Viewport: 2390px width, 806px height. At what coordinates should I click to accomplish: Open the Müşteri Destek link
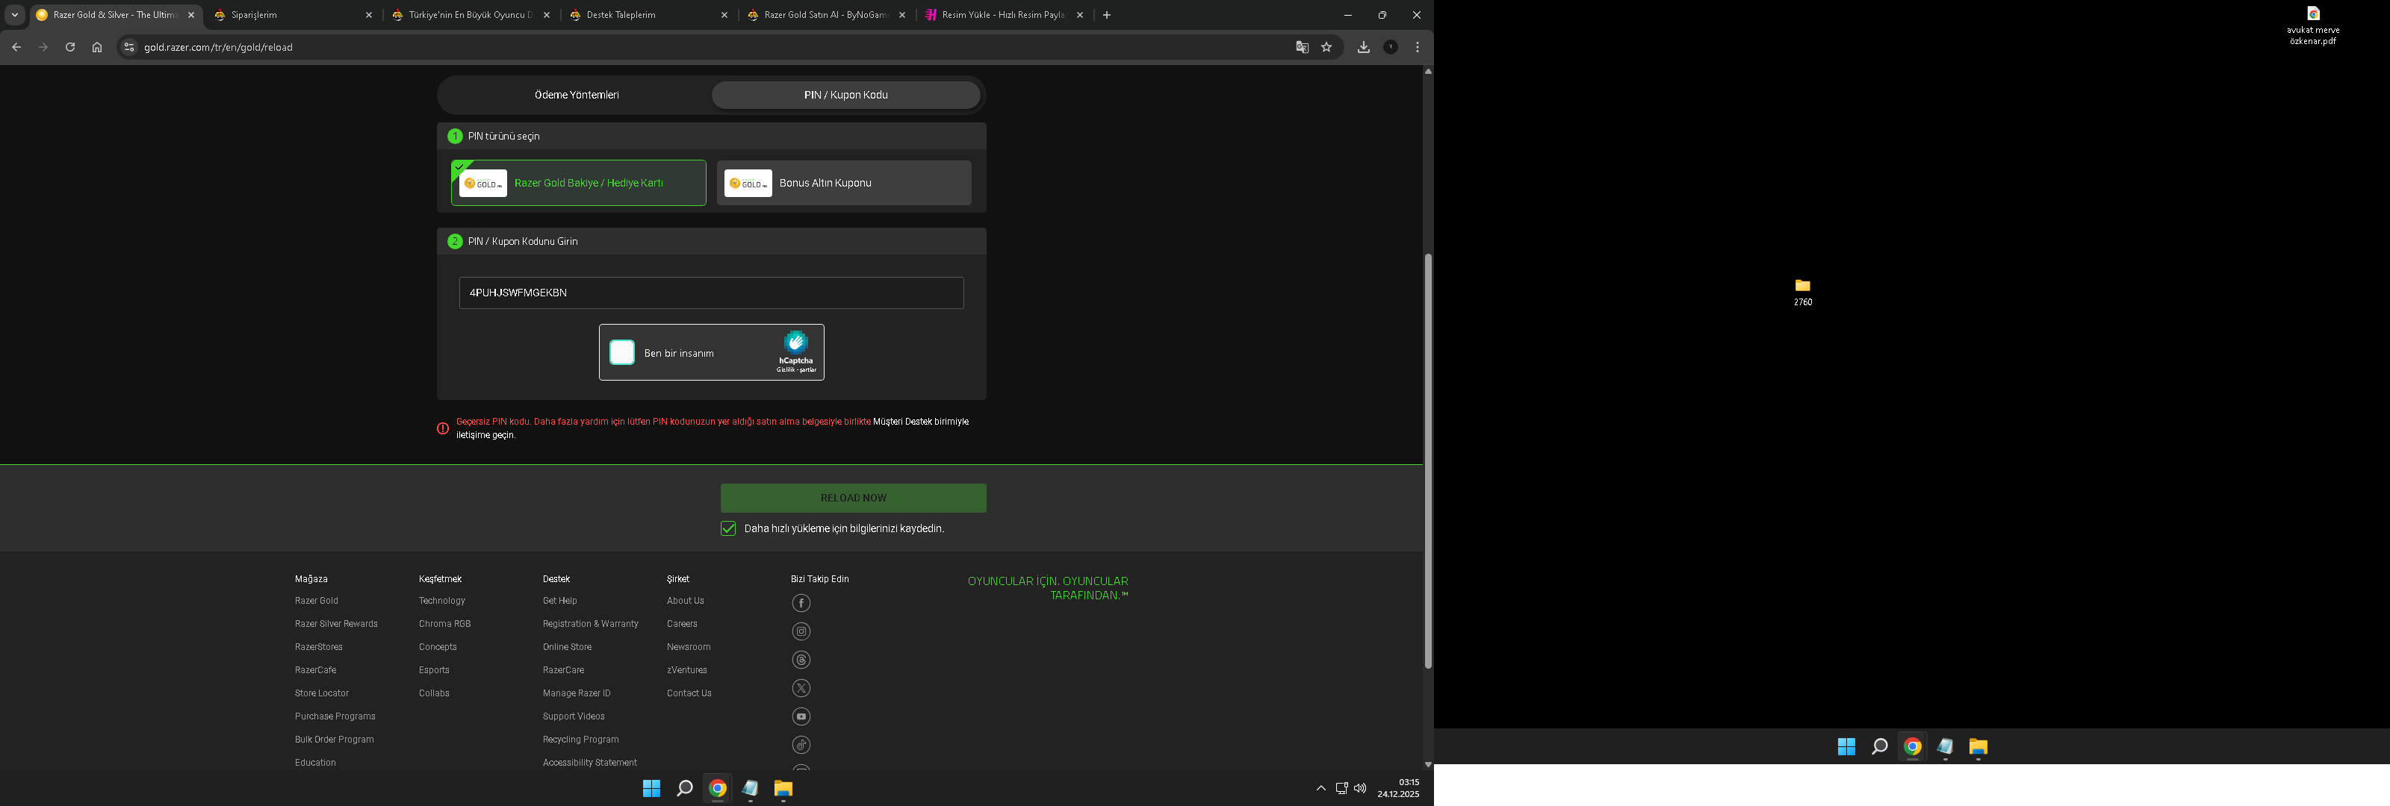pyautogui.click(x=901, y=421)
